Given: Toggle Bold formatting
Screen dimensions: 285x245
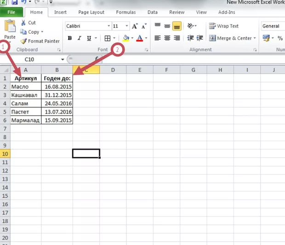Looking at the screenshot, I should coord(69,38).
